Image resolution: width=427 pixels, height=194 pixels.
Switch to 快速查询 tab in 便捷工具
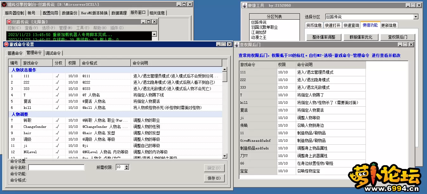click(352, 25)
